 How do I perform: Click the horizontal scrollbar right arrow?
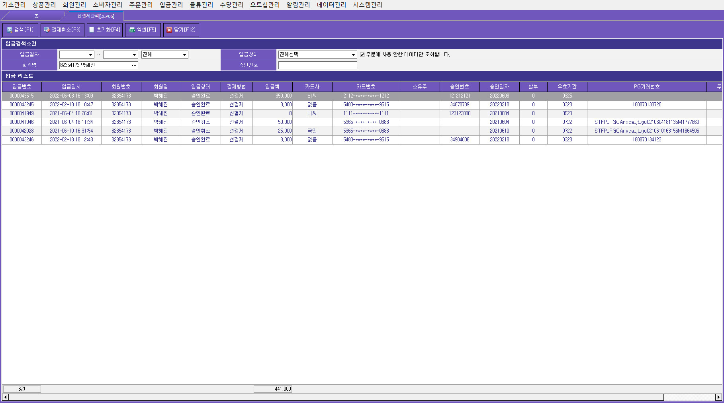[x=718, y=397]
